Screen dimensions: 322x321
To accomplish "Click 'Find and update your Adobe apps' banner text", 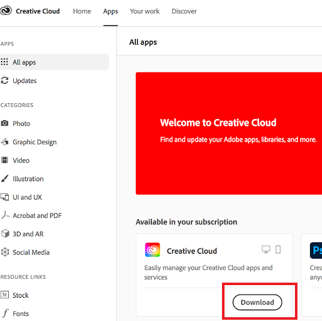I will (x=238, y=140).
